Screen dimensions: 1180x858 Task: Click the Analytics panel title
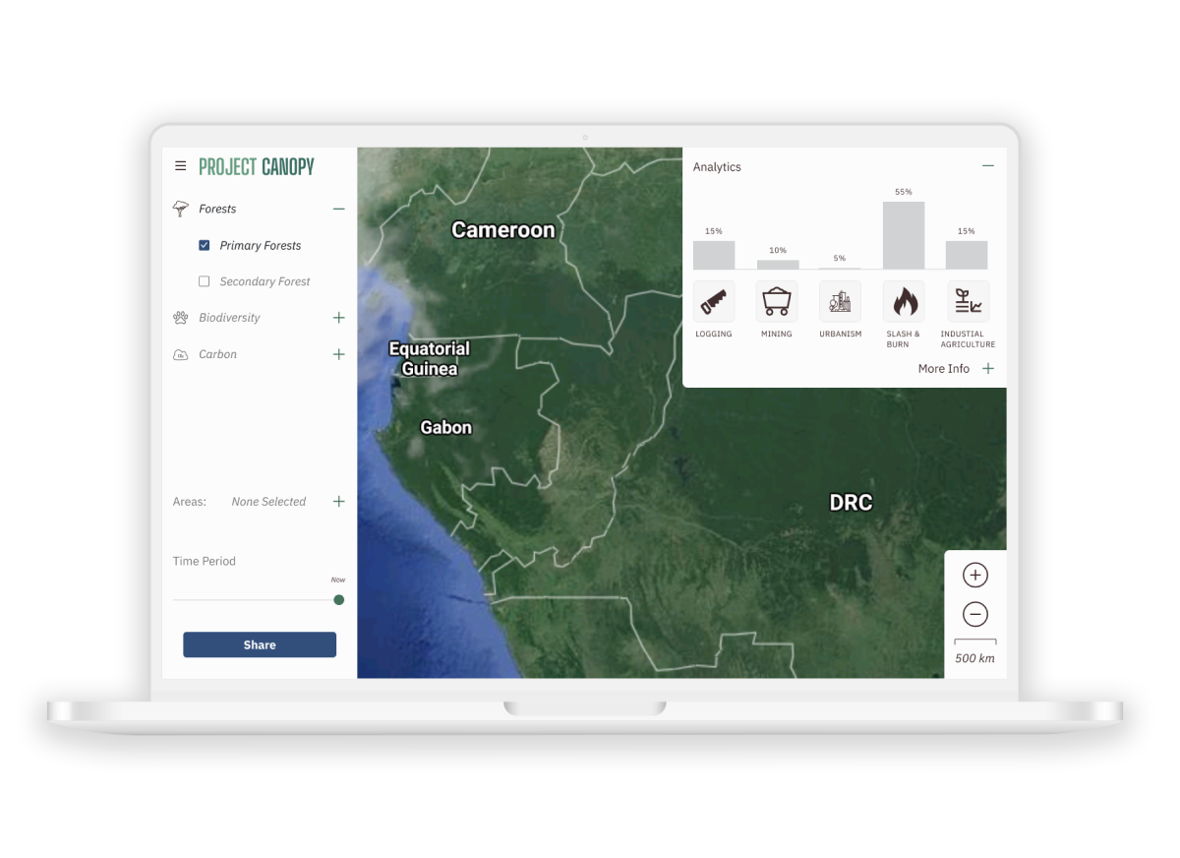717,167
